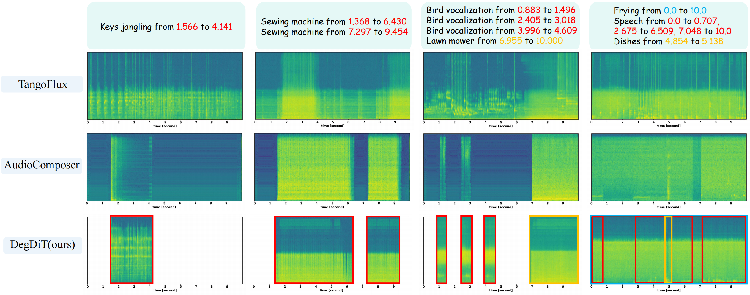Select AudioComposer spectrogram for Keys jangling

tap(164, 167)
